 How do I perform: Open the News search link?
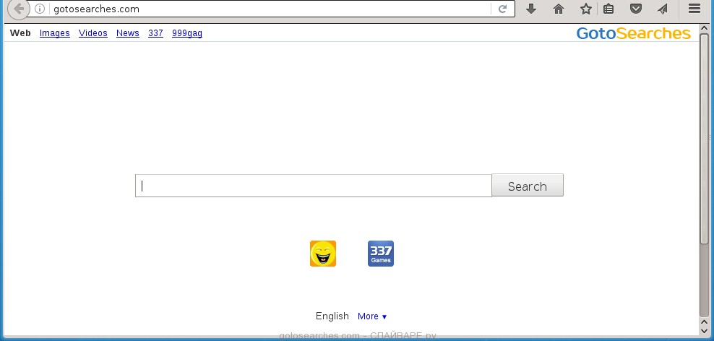(x=128, y=33)
